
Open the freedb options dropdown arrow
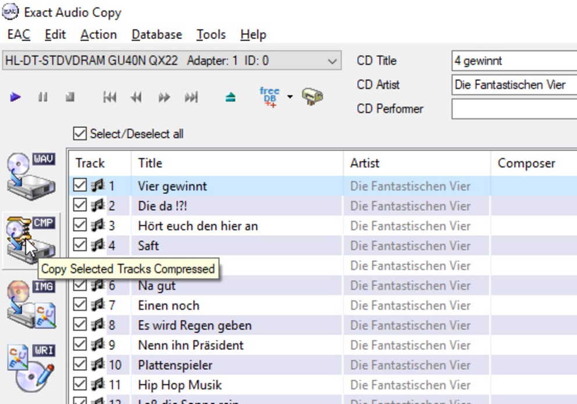pos(290,97)
